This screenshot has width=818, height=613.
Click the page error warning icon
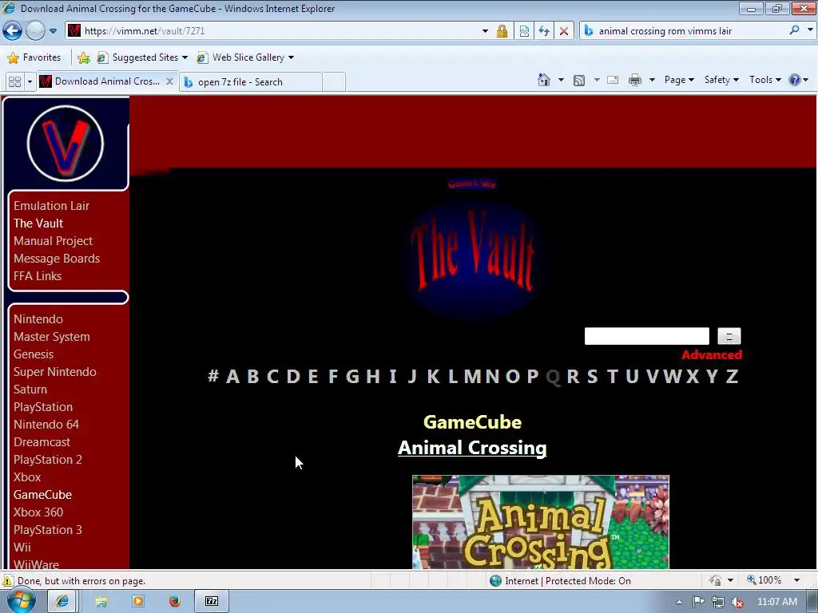pos(8,581)
